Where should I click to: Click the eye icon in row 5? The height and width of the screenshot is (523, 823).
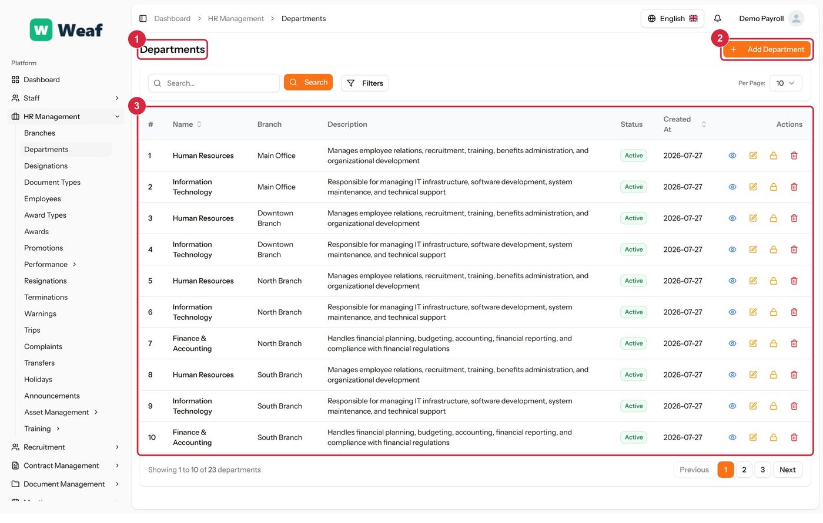pyautogui.click(x=732, y=281)
